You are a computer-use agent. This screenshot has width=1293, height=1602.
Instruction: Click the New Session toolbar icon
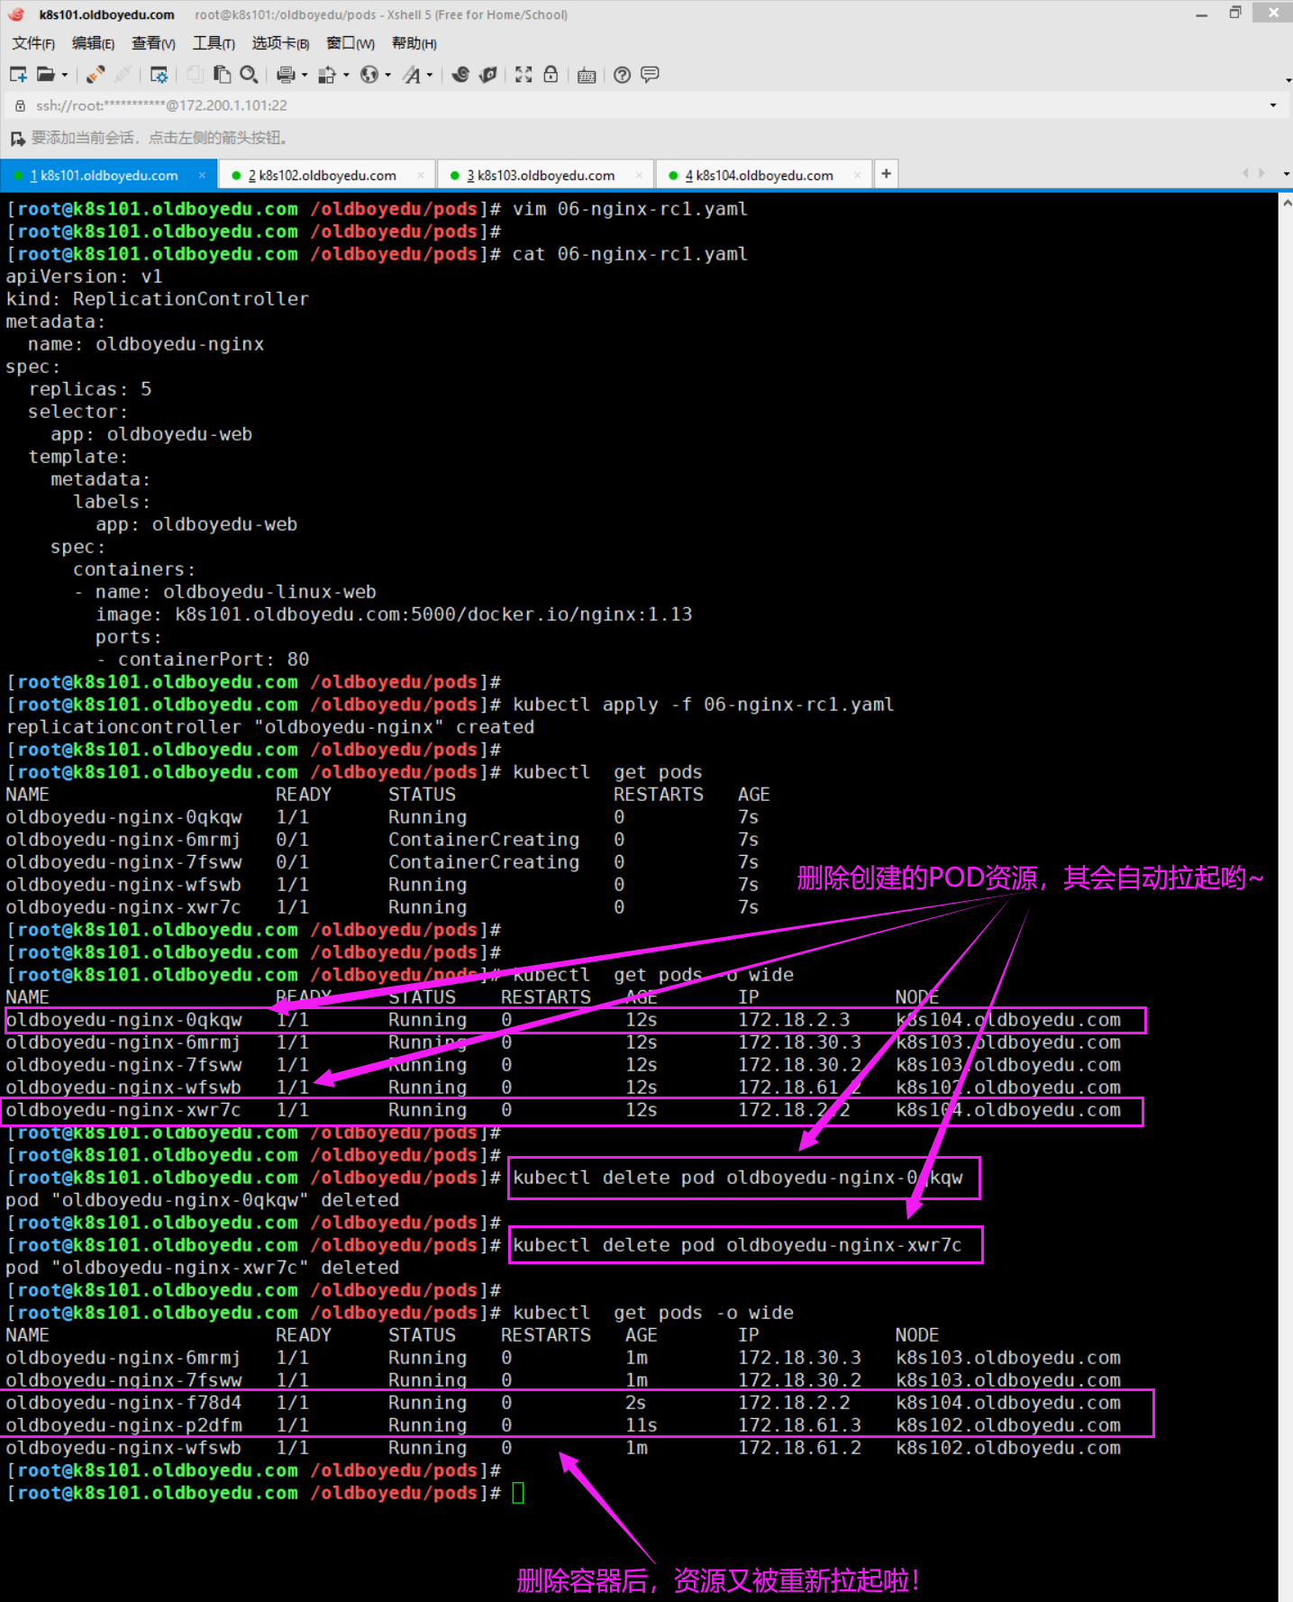(18, 75)
